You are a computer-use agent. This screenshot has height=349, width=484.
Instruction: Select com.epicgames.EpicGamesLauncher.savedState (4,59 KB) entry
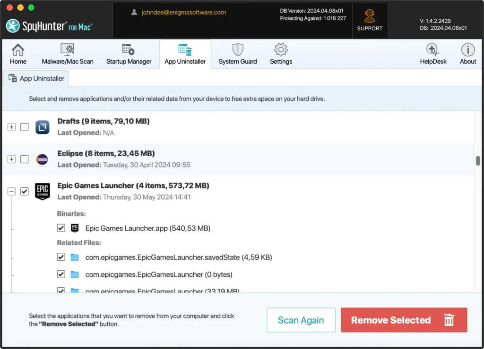pyautogui.click(x=178, y=257)
